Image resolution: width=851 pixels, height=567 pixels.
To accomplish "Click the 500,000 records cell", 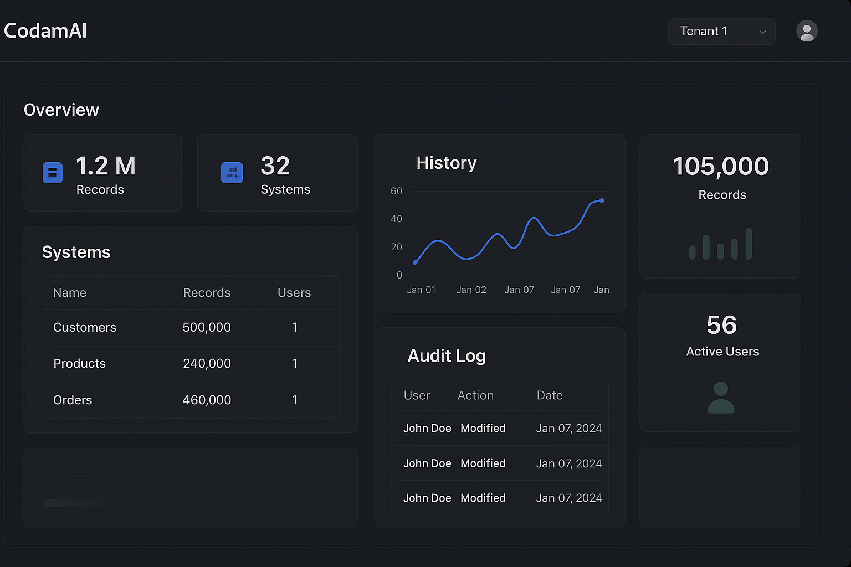I will pyautogui.click(x=207, y=327).
